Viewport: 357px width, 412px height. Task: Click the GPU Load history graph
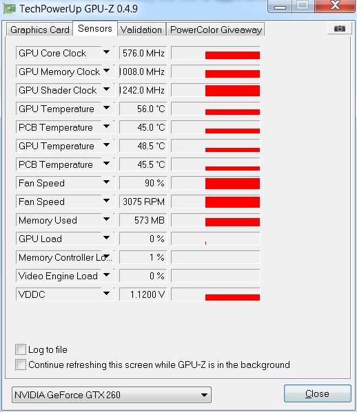pyautogui.click(x=215, y=239)
